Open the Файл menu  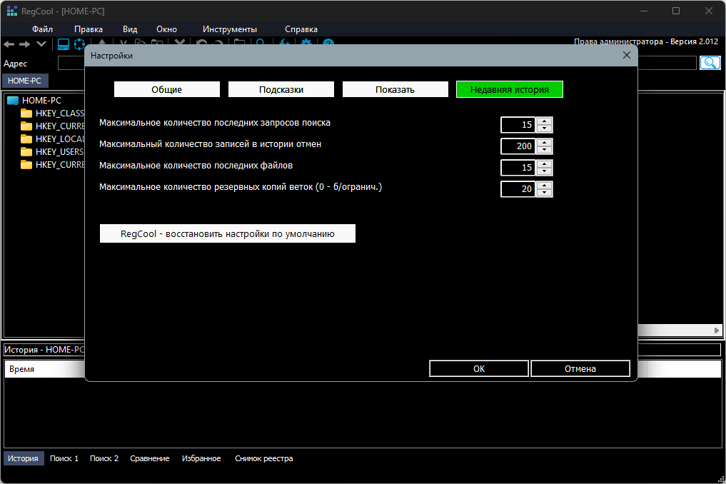42,29
